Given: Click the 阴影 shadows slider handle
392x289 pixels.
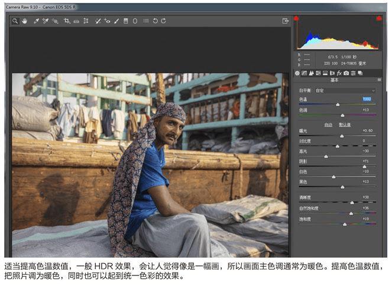Looking at the screenshot, I should pos(364,166).
